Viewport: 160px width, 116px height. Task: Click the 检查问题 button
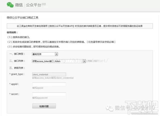[44, 106]
